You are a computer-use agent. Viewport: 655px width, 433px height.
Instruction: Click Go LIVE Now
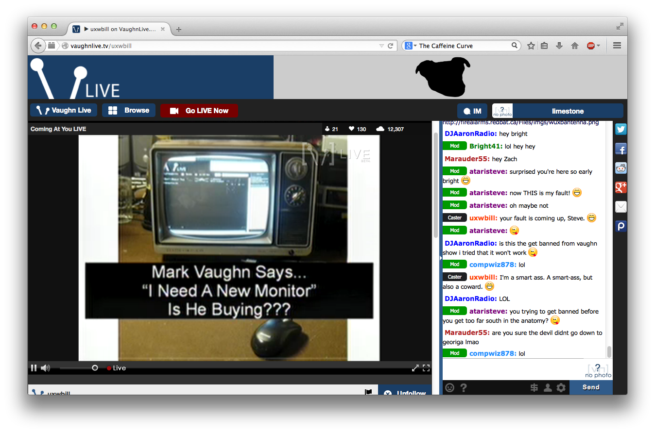(x=199, y=110)
